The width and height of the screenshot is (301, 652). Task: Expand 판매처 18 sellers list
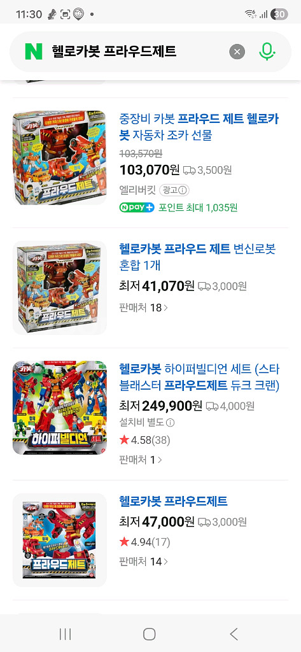pyautogui.click(x=143, y=308)
